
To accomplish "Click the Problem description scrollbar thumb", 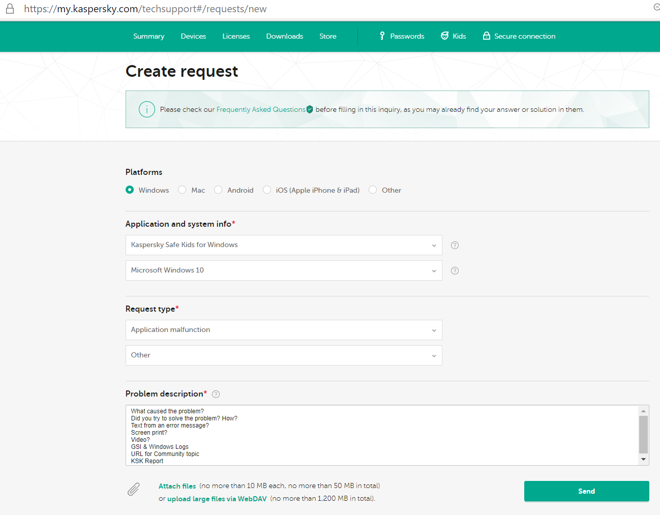I will 643,434.
